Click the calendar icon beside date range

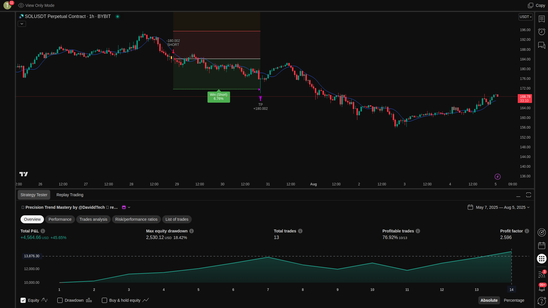click(x=470, y=207)
